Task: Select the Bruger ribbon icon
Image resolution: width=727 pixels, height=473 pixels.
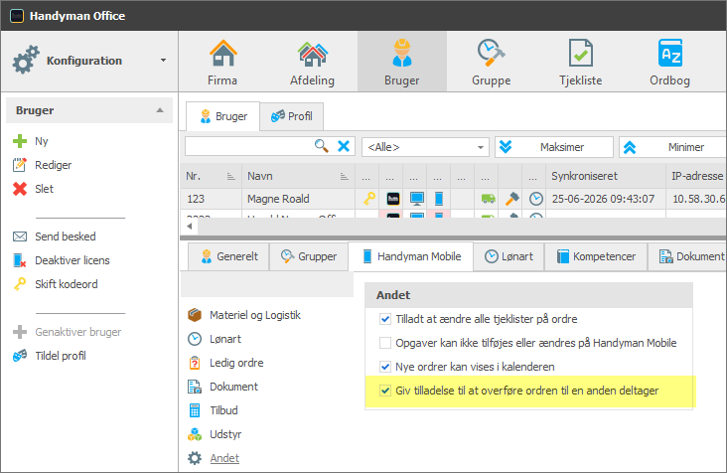Action: point(401,63)
